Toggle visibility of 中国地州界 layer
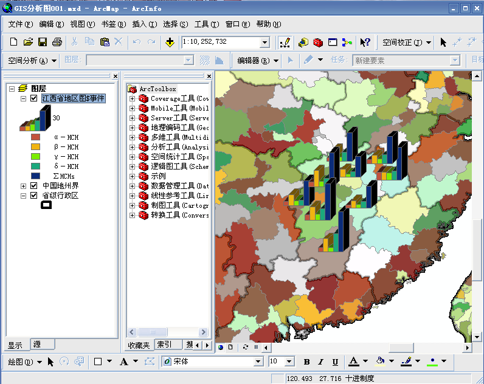 pyautogui.click(x=34, y=185)
